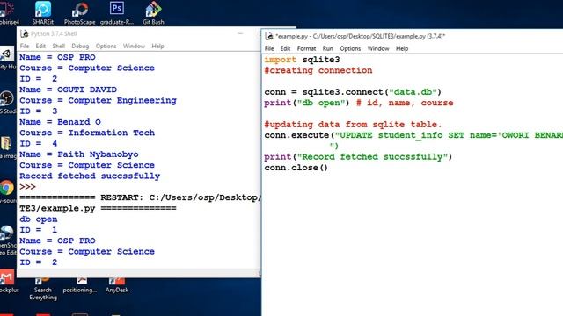Click 'Course = Information Tech' shell output
This screenshot has width=563, height=316.
[x=87, y=133]
